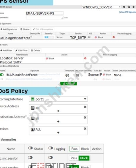Click the Duration value 10
136x168 pixels.
77,75
